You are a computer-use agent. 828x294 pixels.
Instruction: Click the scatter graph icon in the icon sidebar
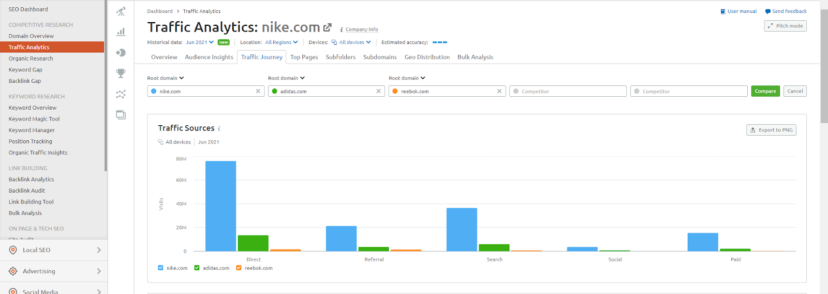[121, 94]
